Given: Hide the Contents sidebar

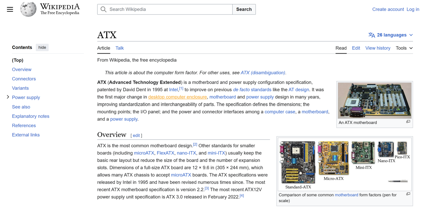Looking at the screenshot, I should tap(42, 48).
